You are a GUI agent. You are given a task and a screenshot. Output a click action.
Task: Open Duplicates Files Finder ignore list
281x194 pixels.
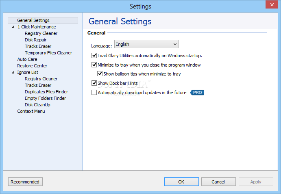[x=46, y=92]
